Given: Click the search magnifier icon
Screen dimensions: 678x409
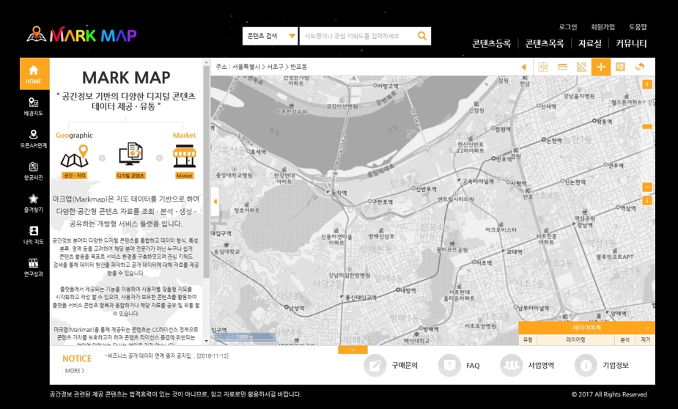Looking at the screenshot, I should (422, 36).
